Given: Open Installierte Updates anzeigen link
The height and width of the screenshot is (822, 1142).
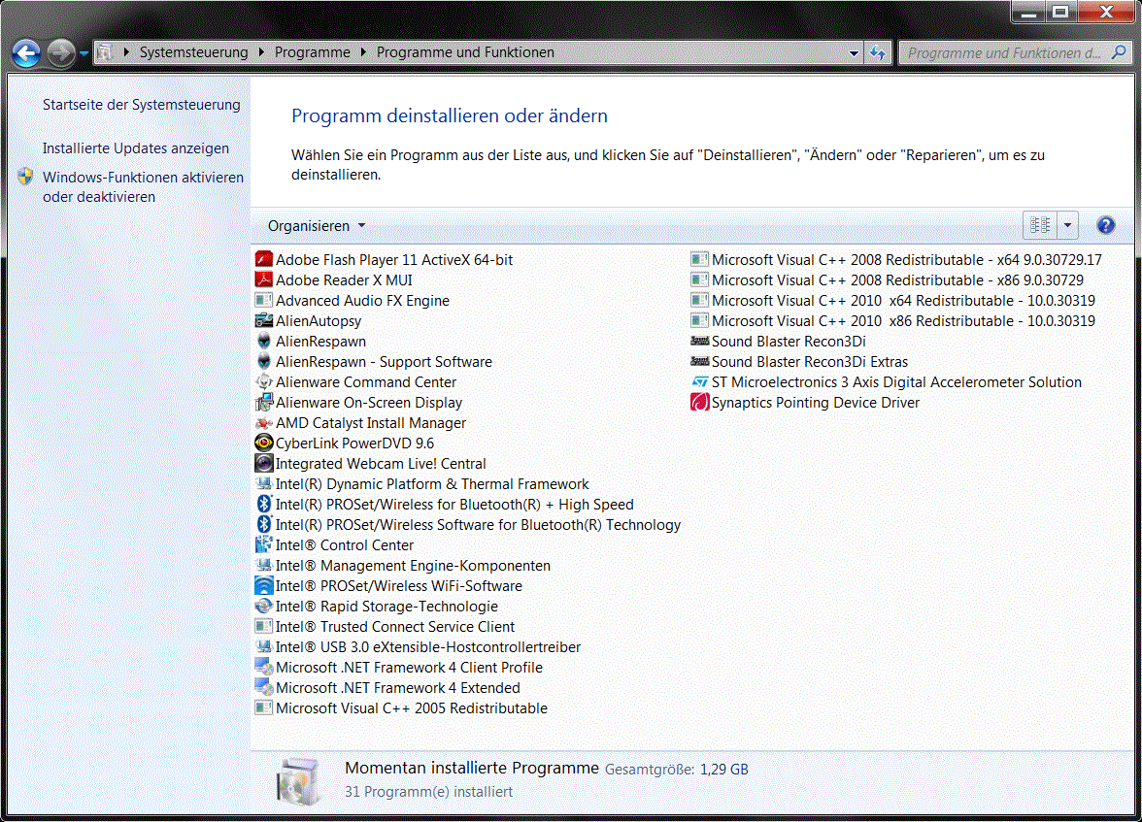Looking at the screenshot, I should tap(136, 148).
